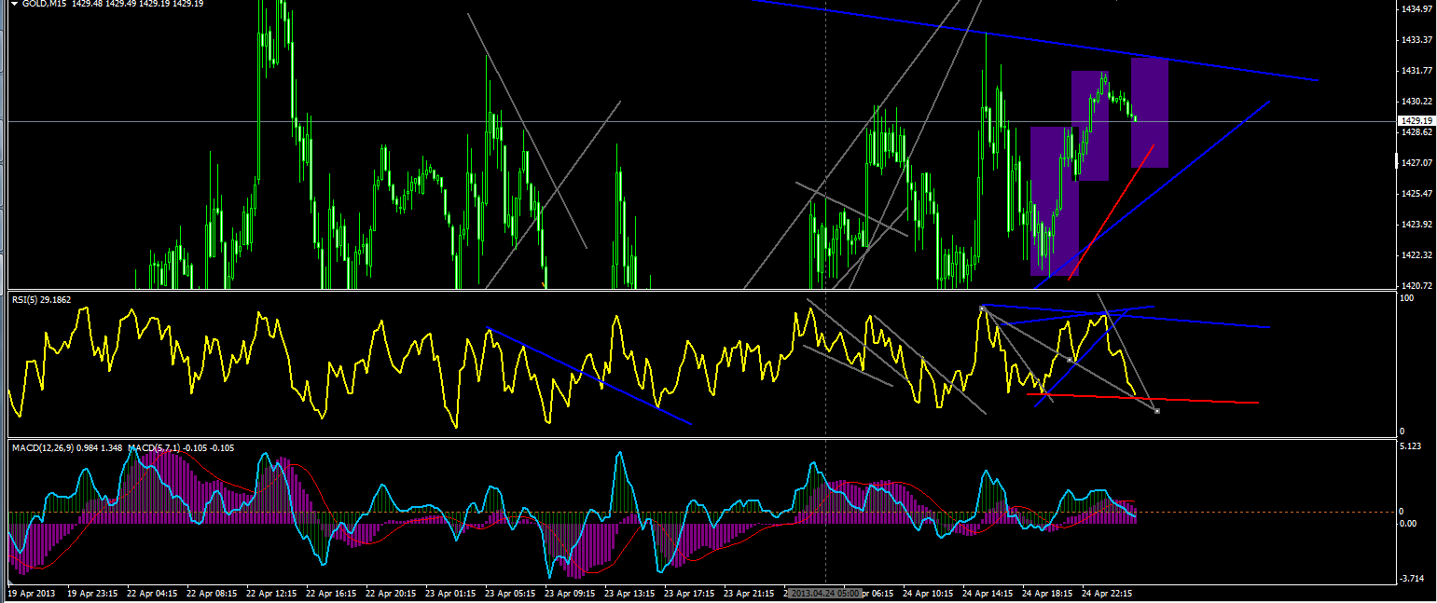Click the triangle icon beside GOLD,M15

(13, 6)
